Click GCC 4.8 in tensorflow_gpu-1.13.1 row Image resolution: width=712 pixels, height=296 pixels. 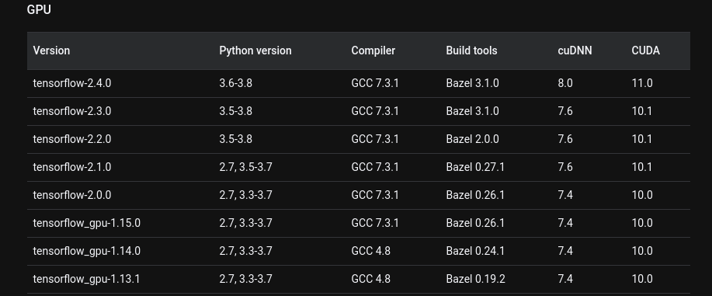[371, 279]
